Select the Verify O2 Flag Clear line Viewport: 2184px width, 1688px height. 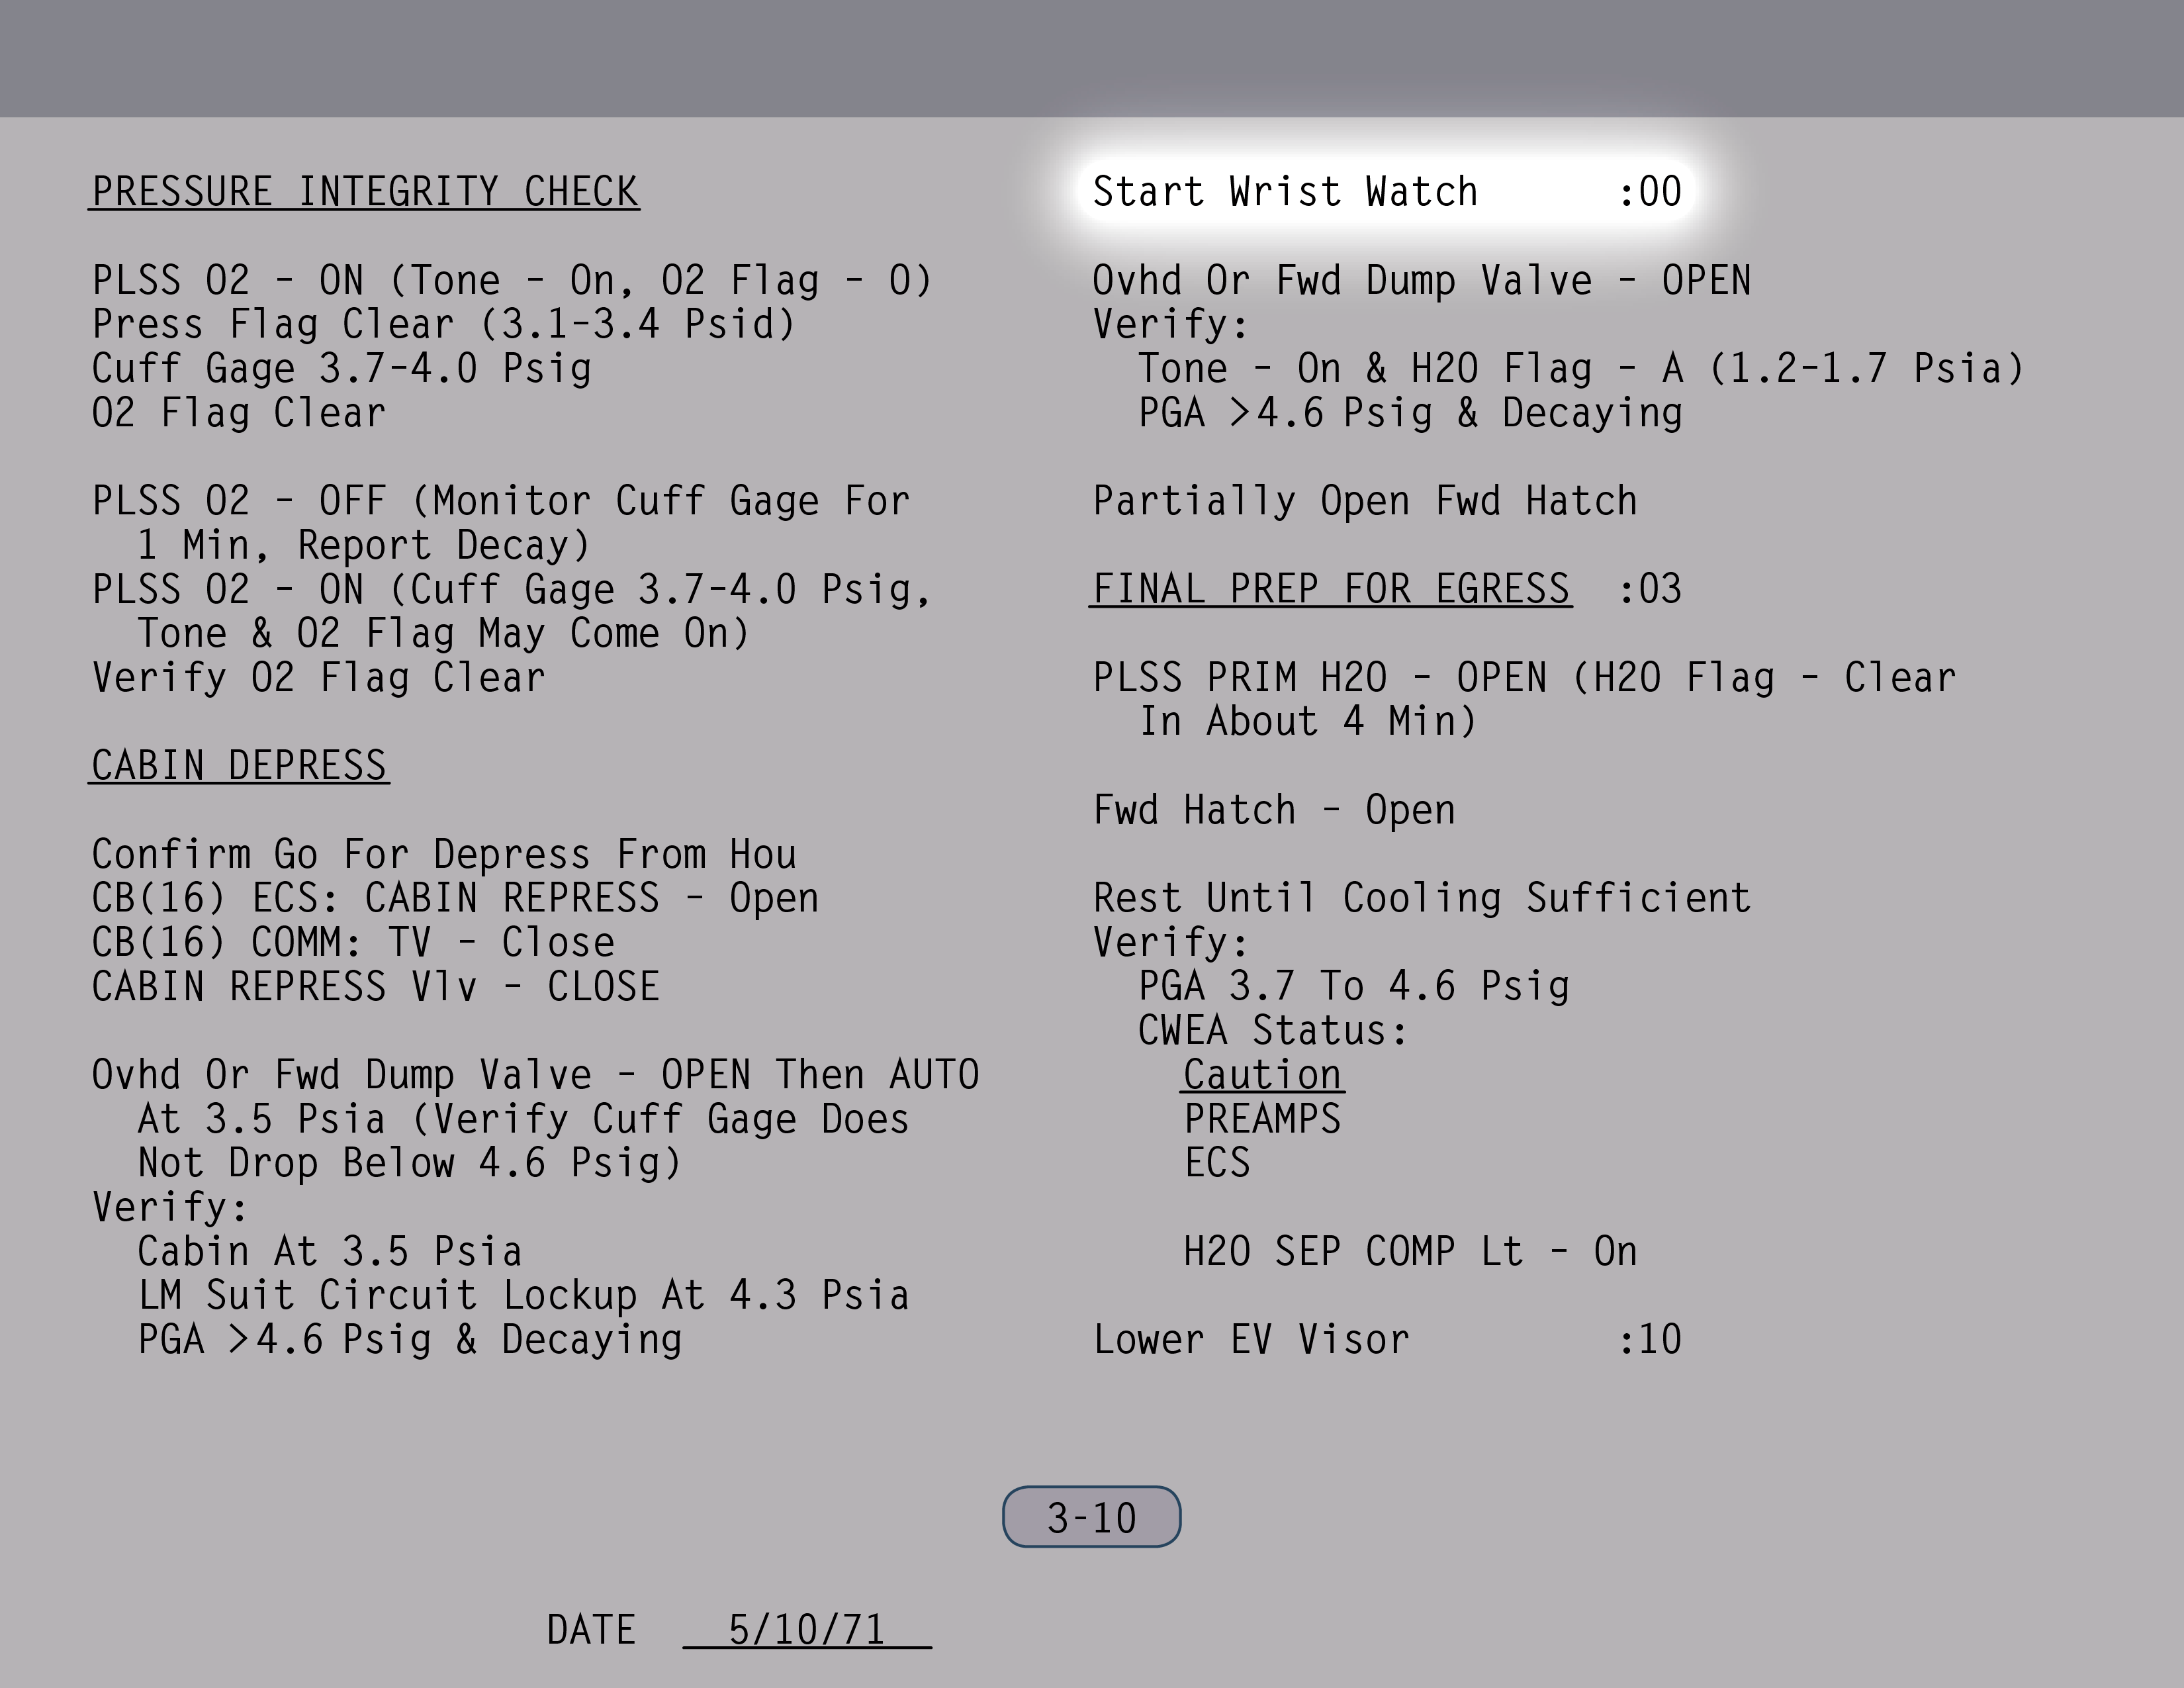tap(318, 677)
